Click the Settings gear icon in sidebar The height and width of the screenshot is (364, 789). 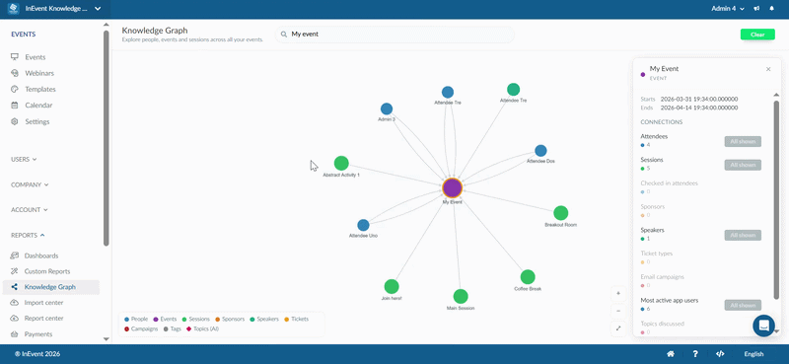[x=15, y=121]
